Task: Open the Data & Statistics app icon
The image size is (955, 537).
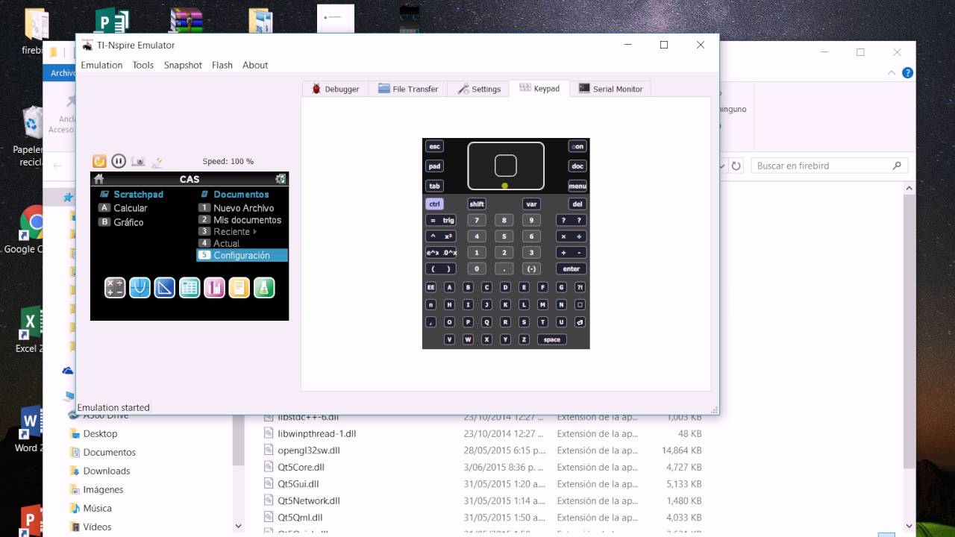Action: [214, 288]
